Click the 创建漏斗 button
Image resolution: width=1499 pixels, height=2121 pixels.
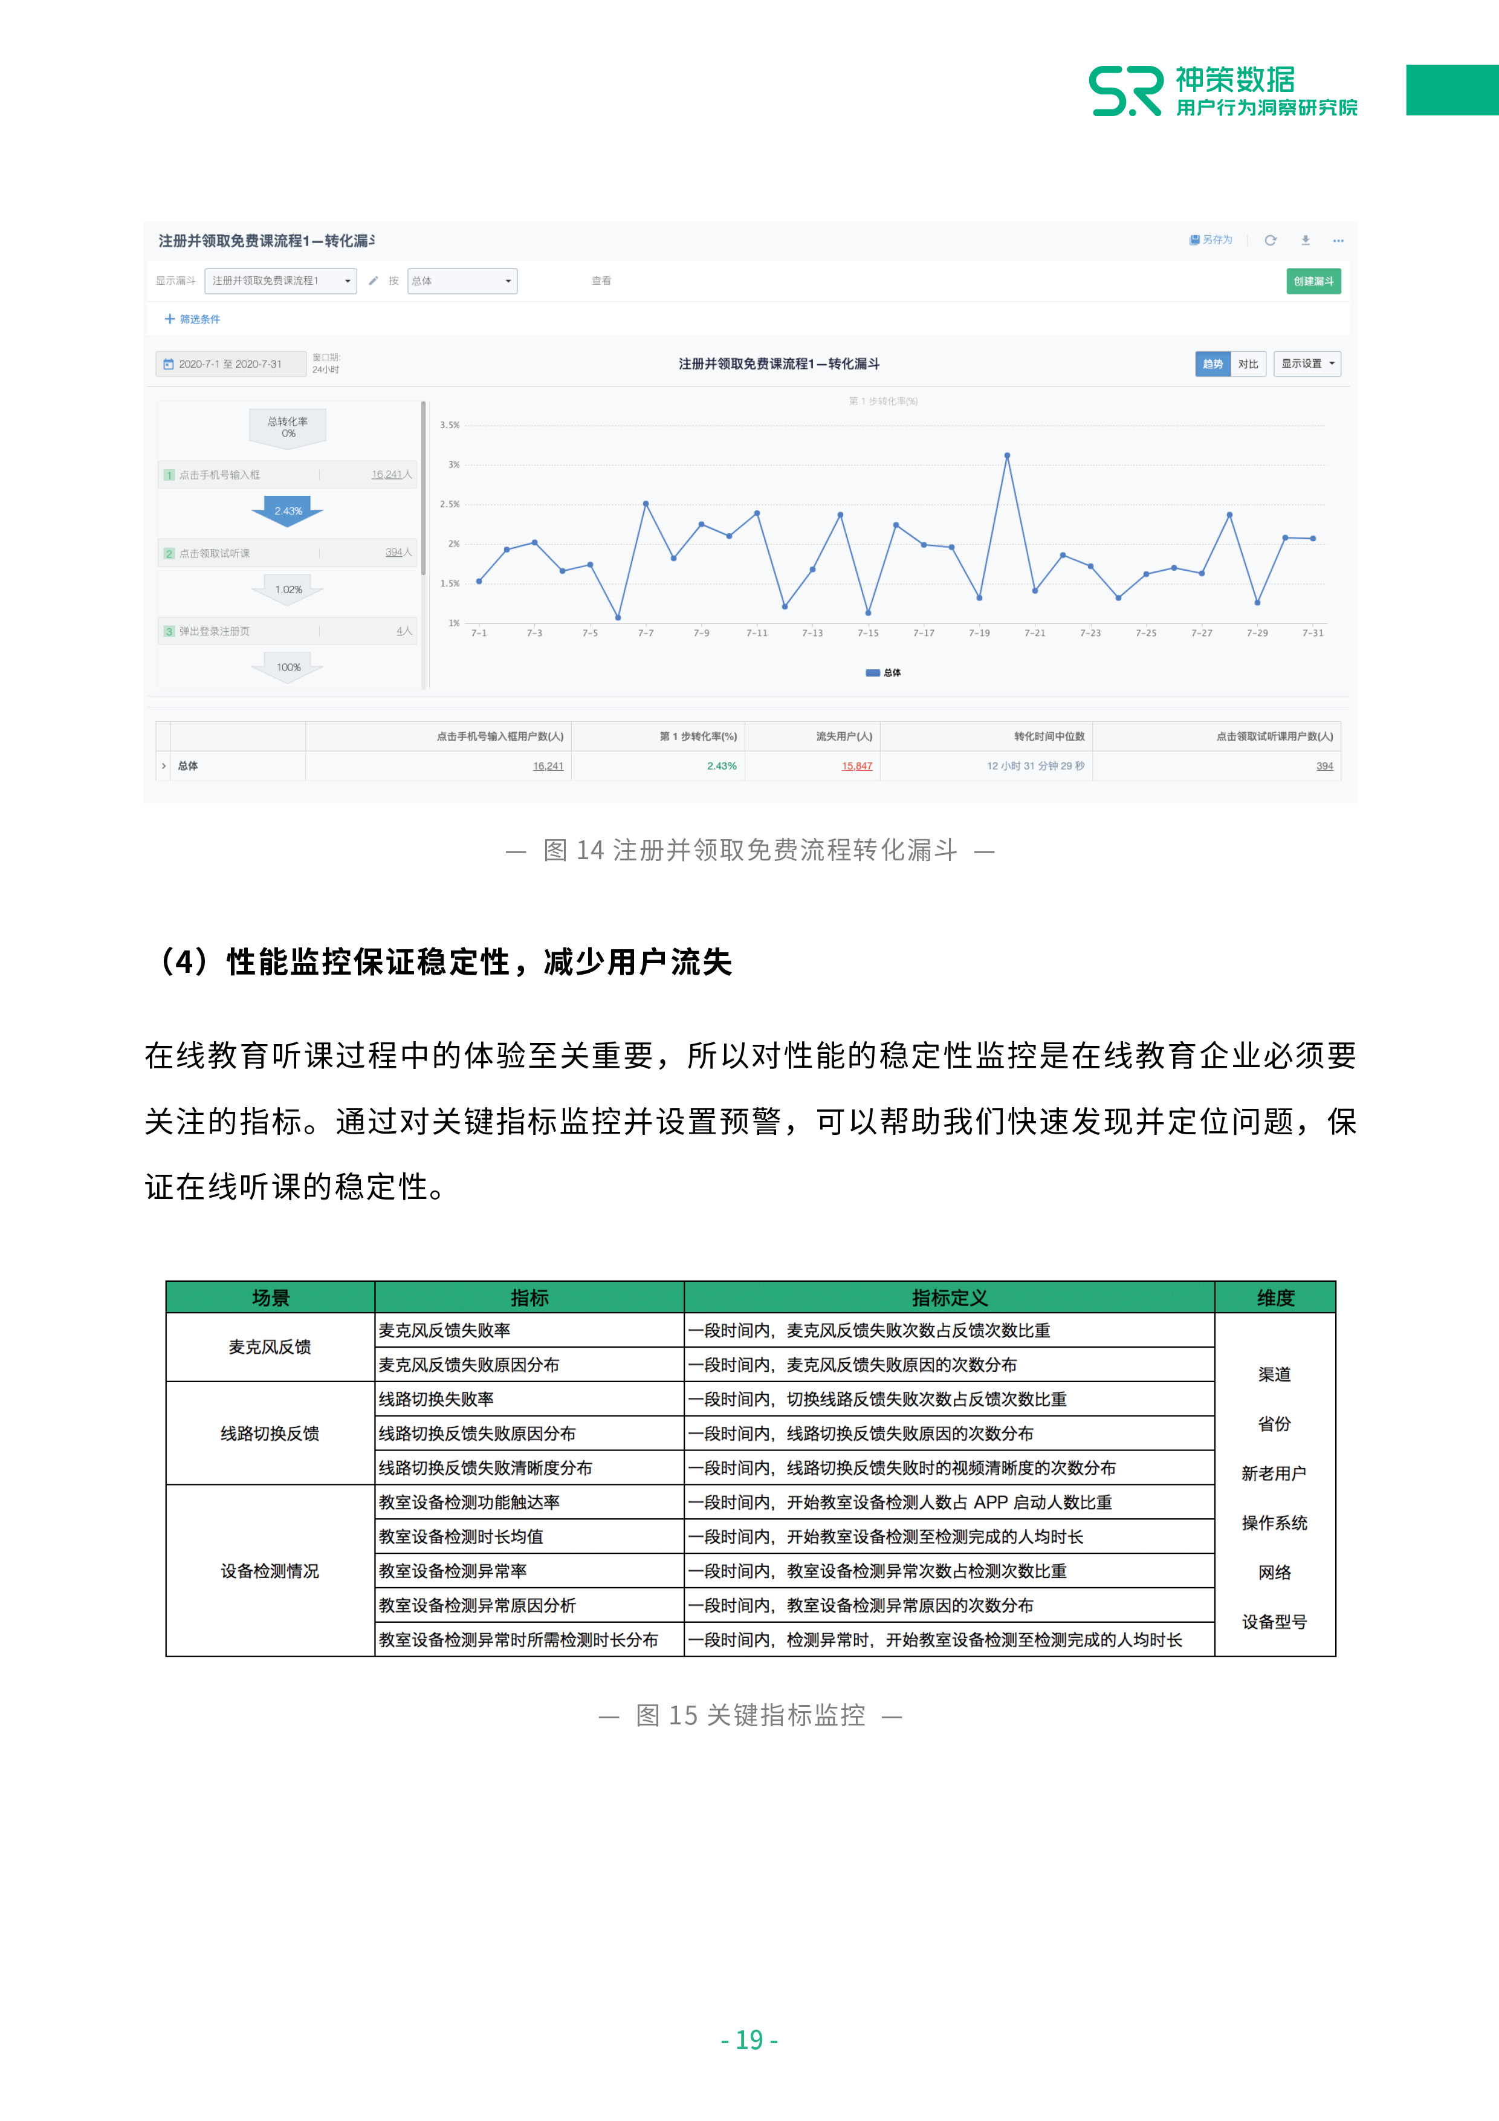(1313, 281)
